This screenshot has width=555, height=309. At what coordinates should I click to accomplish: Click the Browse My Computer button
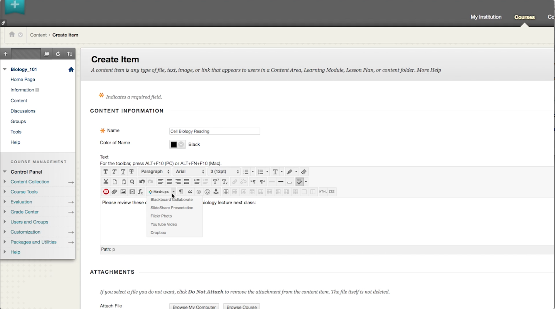194,307
